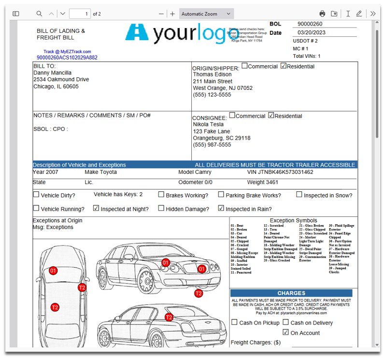386x358 pixels.
Task: Expand the tools menu double chevron
Action: coord(373,14)
